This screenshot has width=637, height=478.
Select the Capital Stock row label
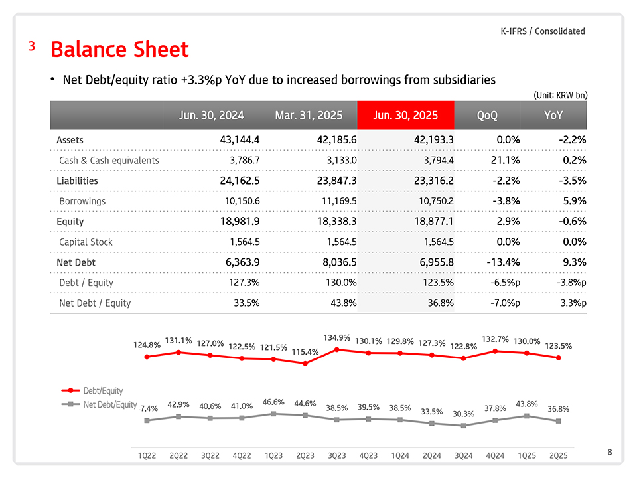[86, 242]
